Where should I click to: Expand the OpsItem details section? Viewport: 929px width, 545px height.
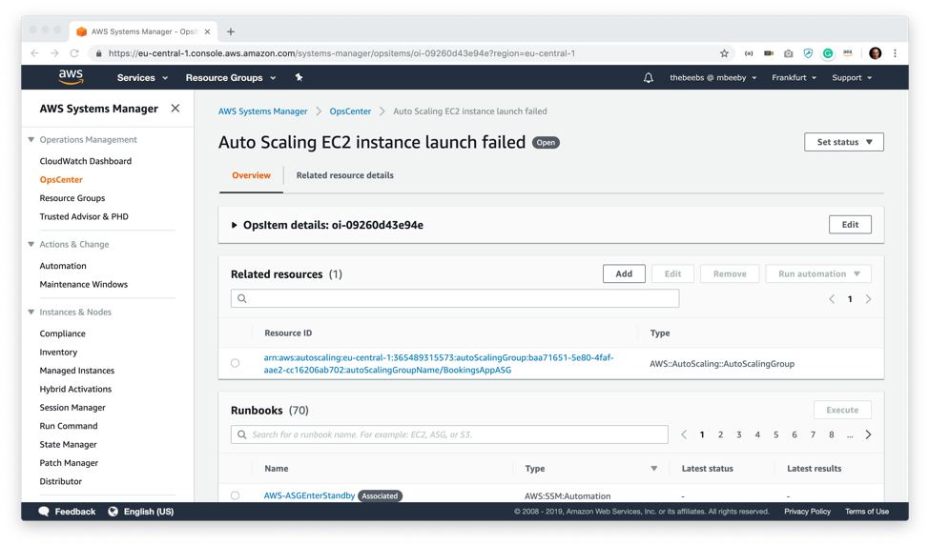234,225
